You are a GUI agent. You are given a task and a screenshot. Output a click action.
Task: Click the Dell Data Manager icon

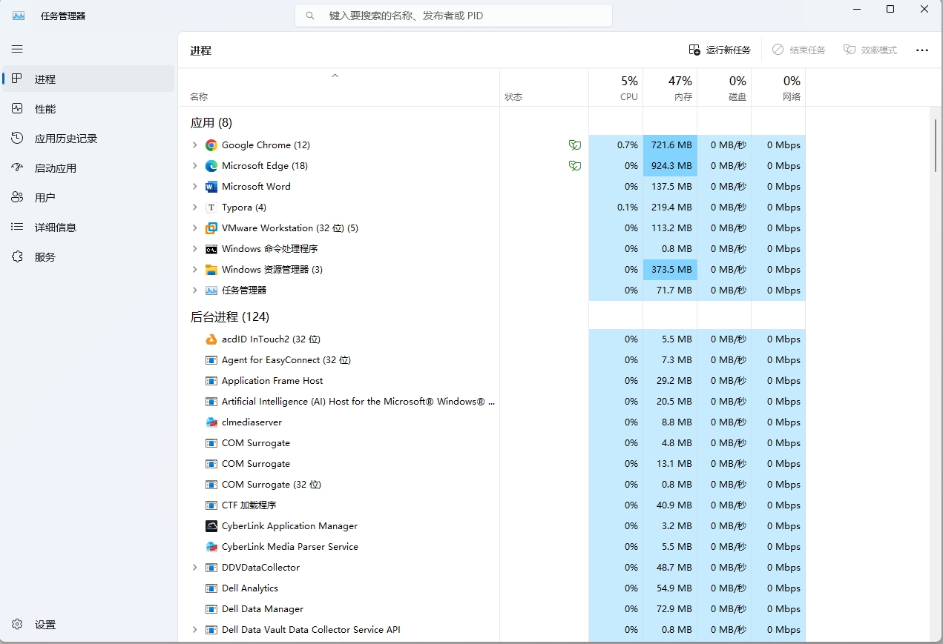(211, 609)
